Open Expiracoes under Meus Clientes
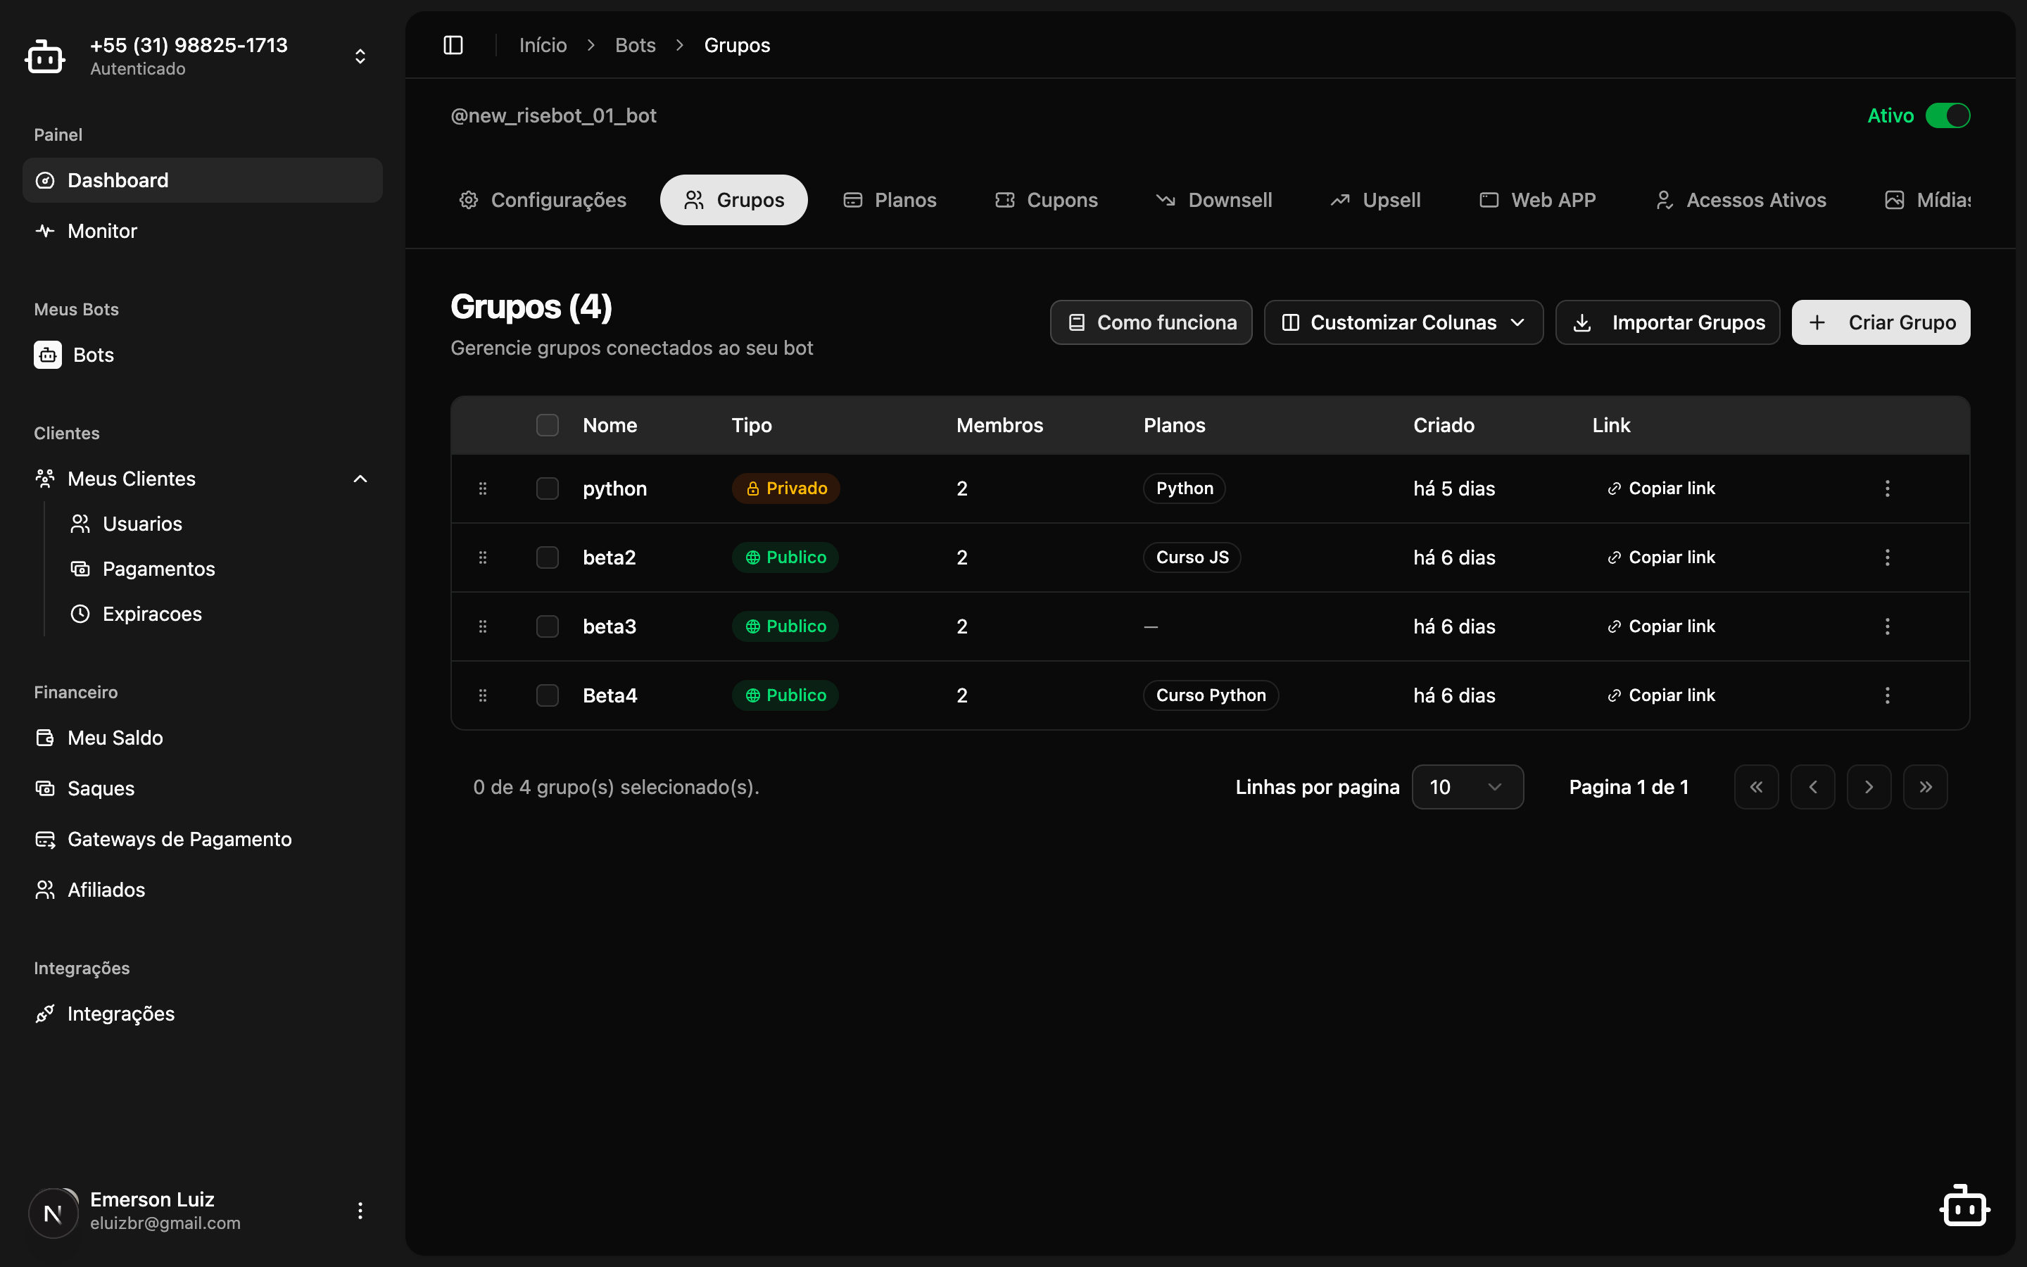 pos(220,614)
